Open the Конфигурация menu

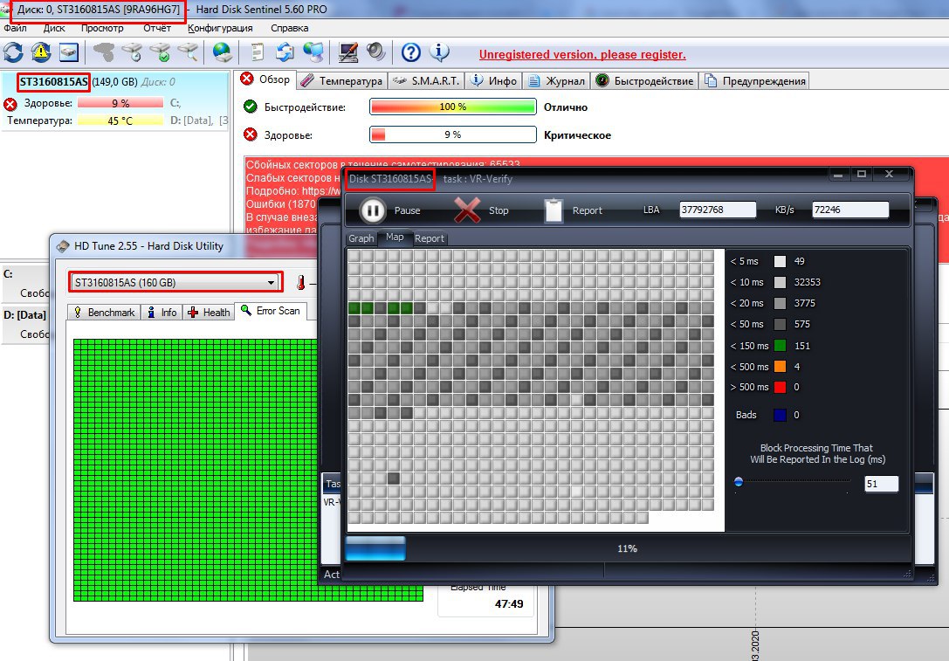point(220,28)
